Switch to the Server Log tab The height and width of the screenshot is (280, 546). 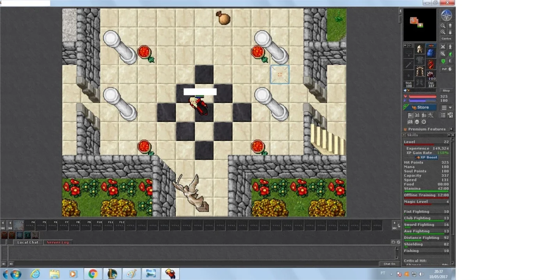tap(58, 242)
